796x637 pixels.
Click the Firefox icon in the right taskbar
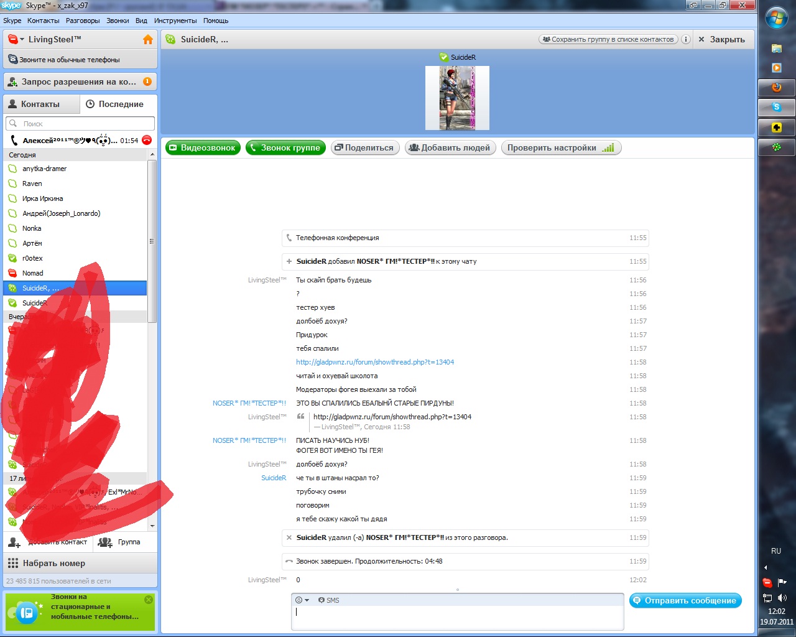[x=776, y=87]
